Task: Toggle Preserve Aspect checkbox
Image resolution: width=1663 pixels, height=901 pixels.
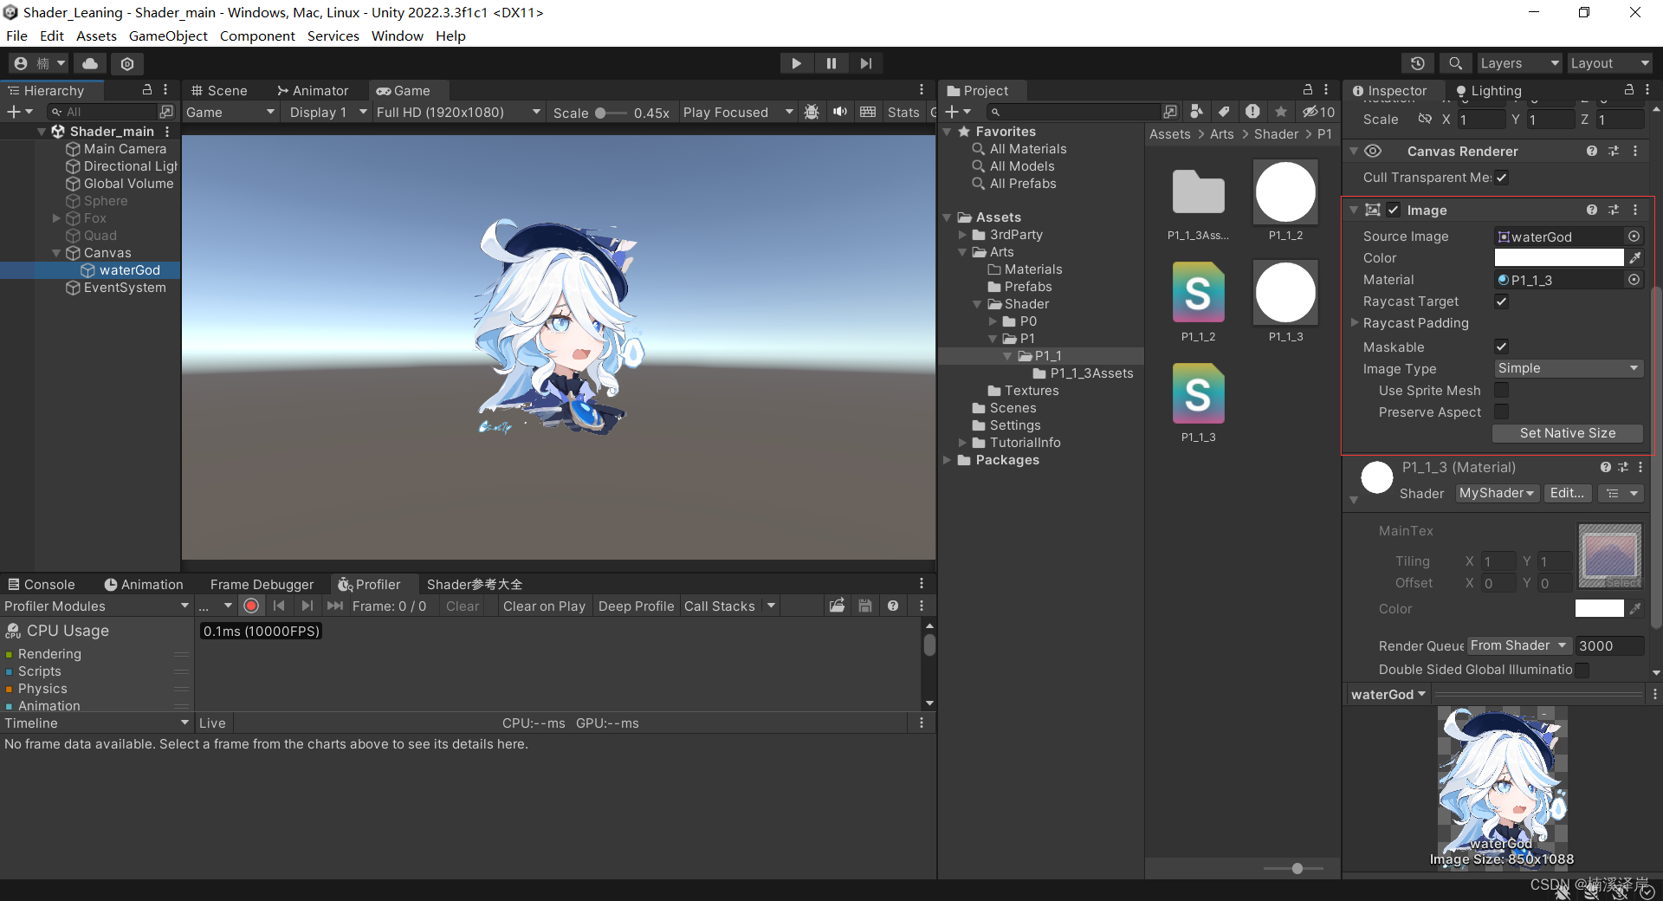Action: pyautogui.click(x=1502, y=412)
